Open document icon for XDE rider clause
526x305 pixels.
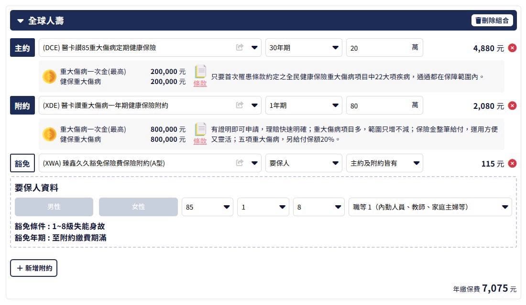click(x=200, y=129)
